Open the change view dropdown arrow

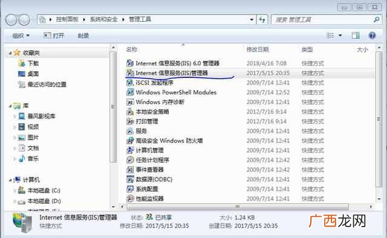(340, 36)
